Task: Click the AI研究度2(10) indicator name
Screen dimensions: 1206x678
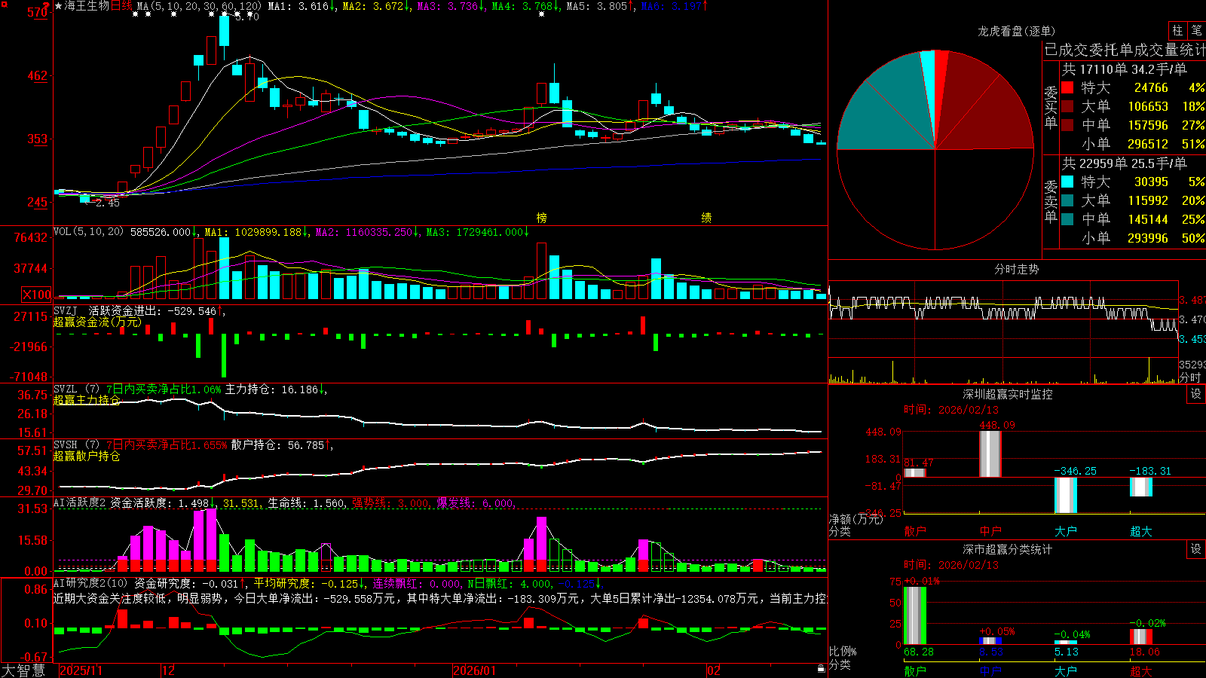Action: tap(90, 583)
